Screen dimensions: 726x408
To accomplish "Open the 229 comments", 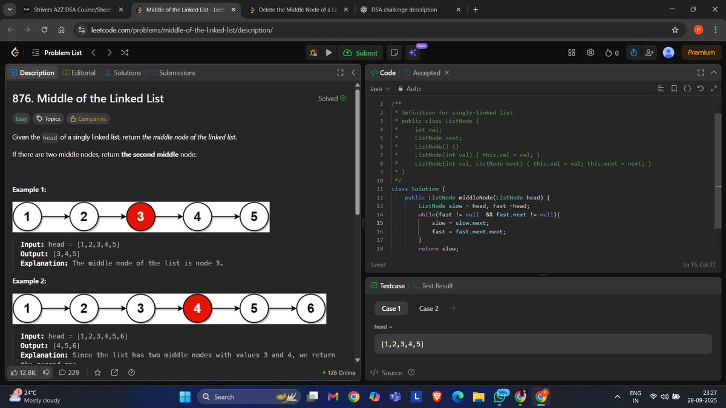I will (x=69, y=372).
